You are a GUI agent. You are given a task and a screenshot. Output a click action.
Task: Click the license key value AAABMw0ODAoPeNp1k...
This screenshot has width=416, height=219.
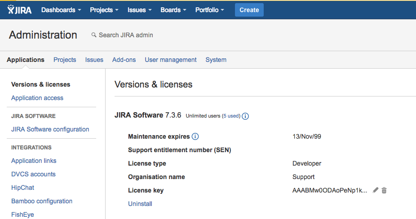(x=330, y=190)
